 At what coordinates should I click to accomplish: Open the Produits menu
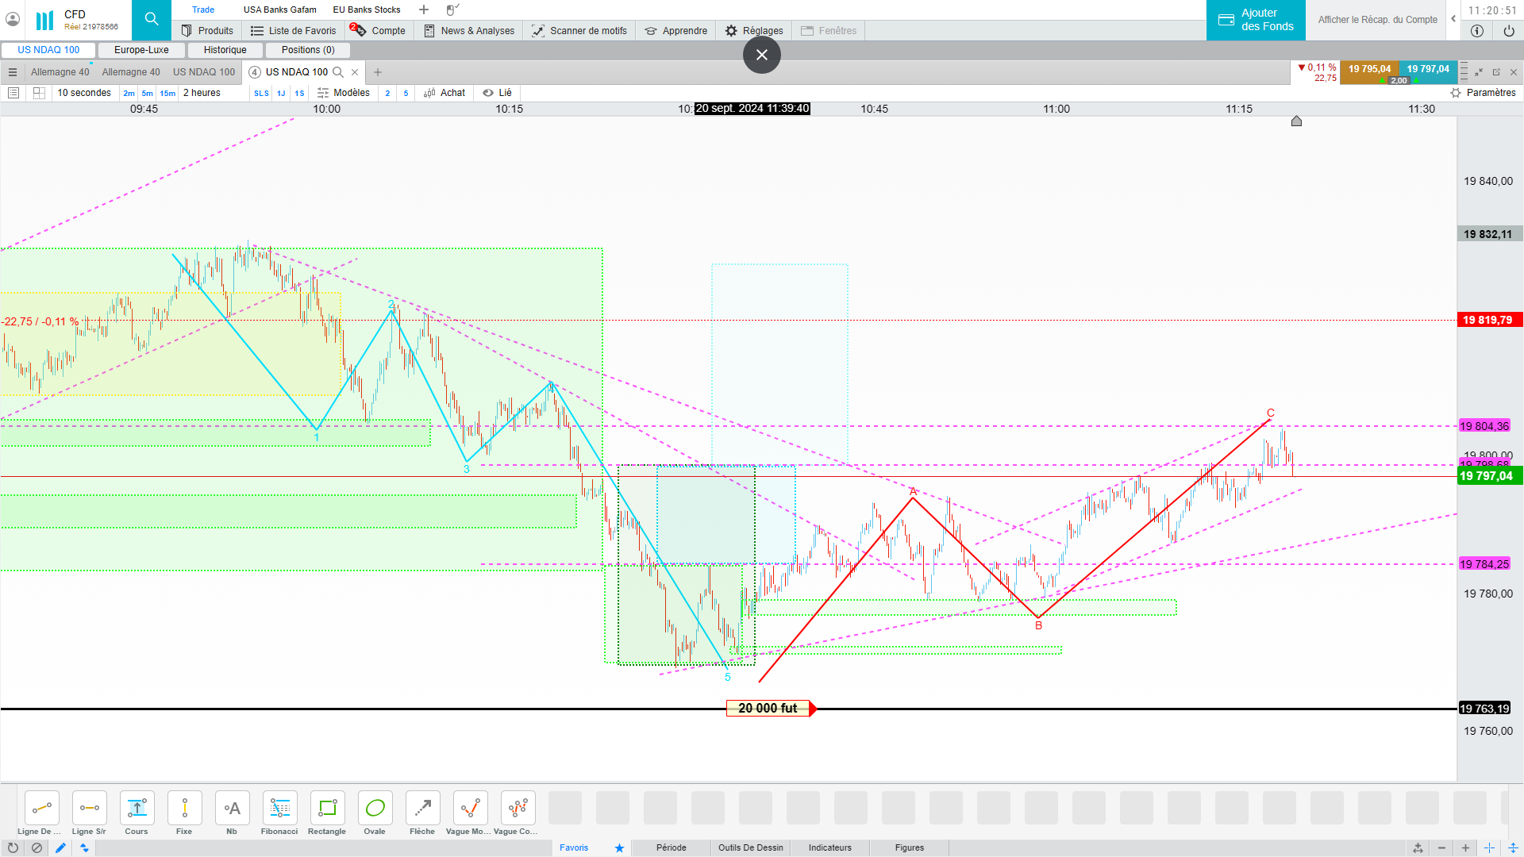coord(207,31)
